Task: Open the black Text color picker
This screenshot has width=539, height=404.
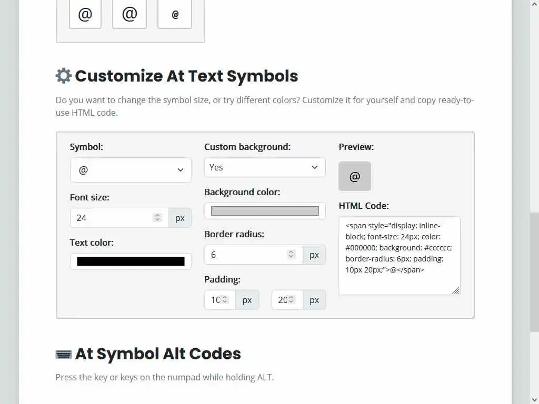Action: [131, 261]
